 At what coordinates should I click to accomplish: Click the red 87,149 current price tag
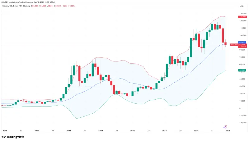click(x=242, y=45)
